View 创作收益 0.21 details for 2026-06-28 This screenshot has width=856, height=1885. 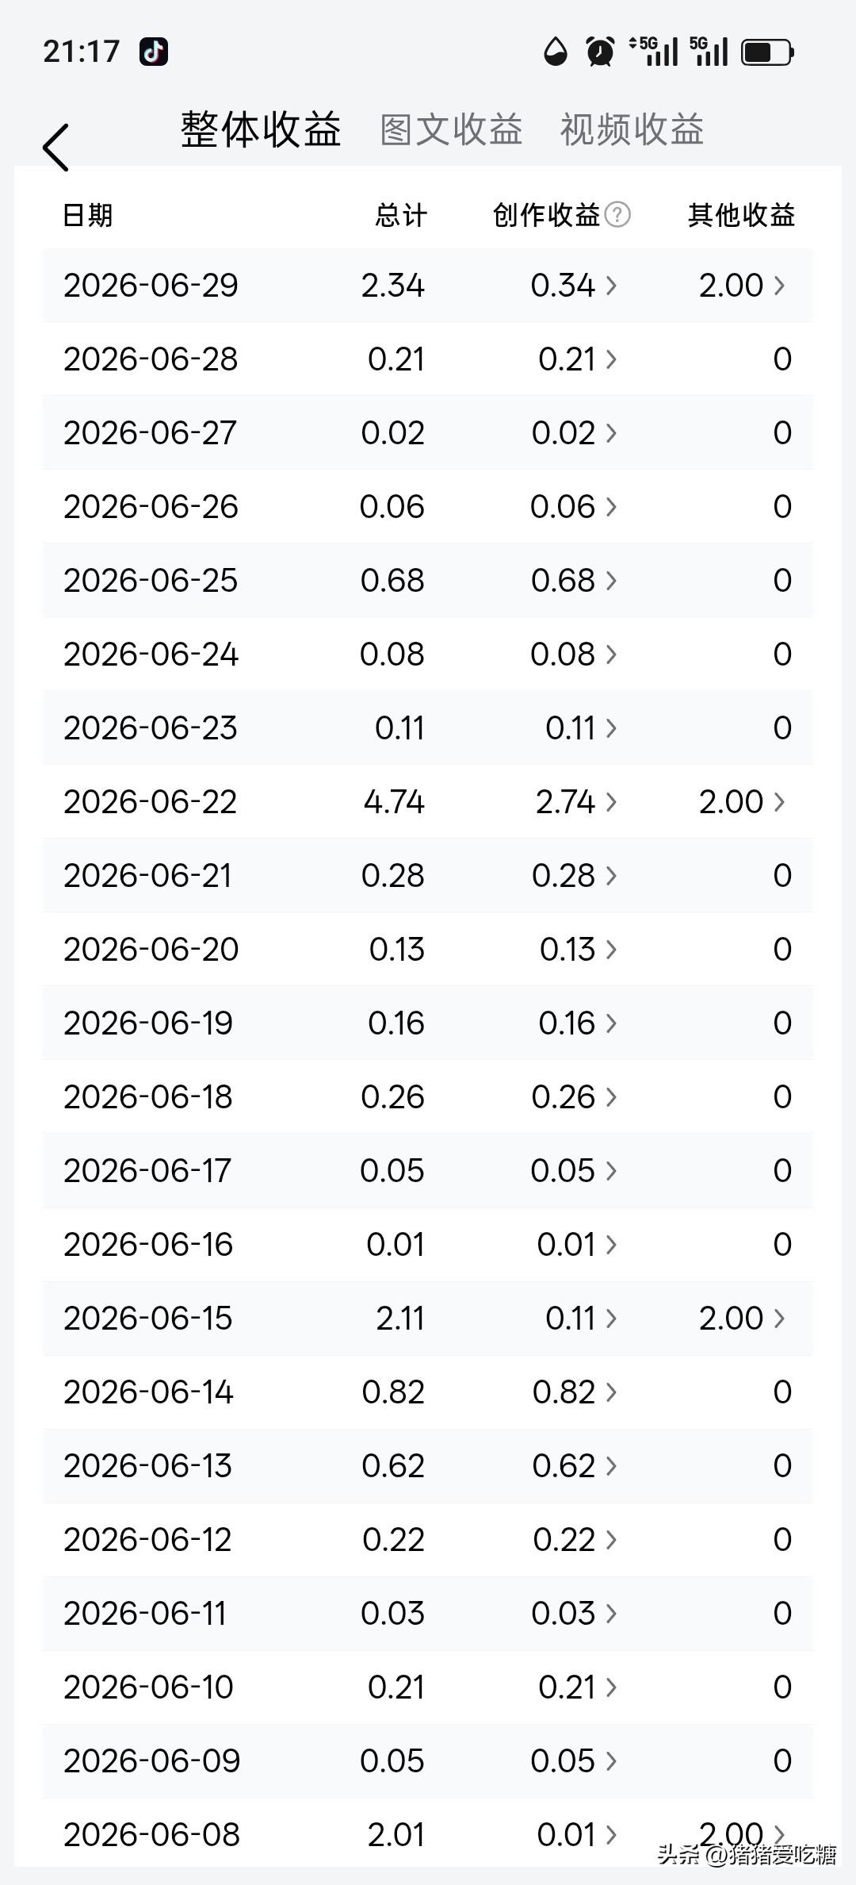[x=578, y=359]
